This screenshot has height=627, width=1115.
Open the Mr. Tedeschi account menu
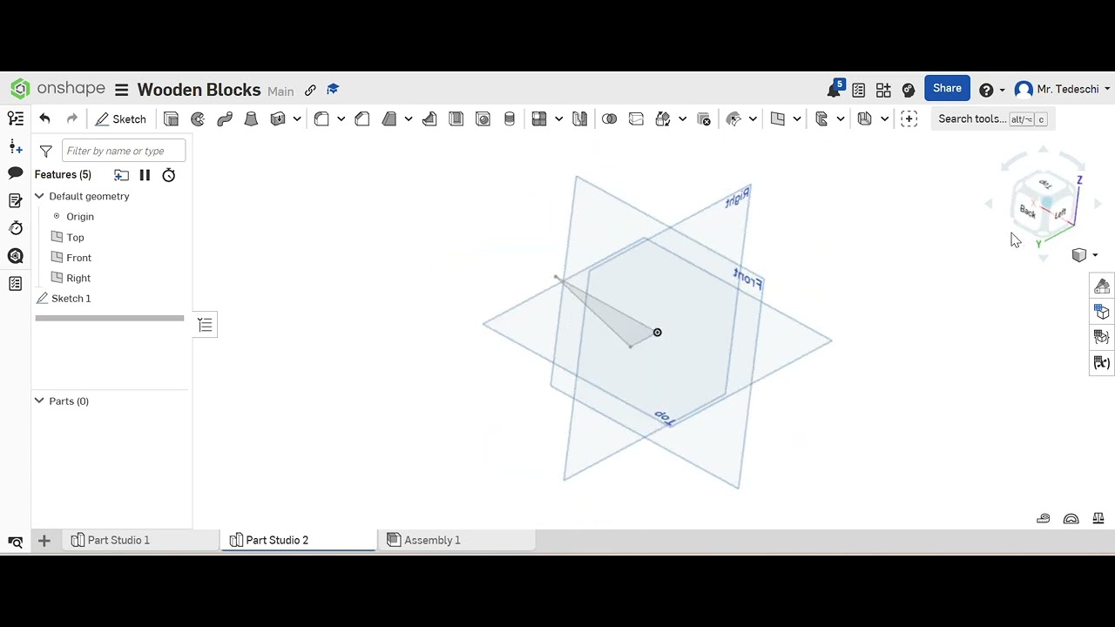tap(1063, 89)
